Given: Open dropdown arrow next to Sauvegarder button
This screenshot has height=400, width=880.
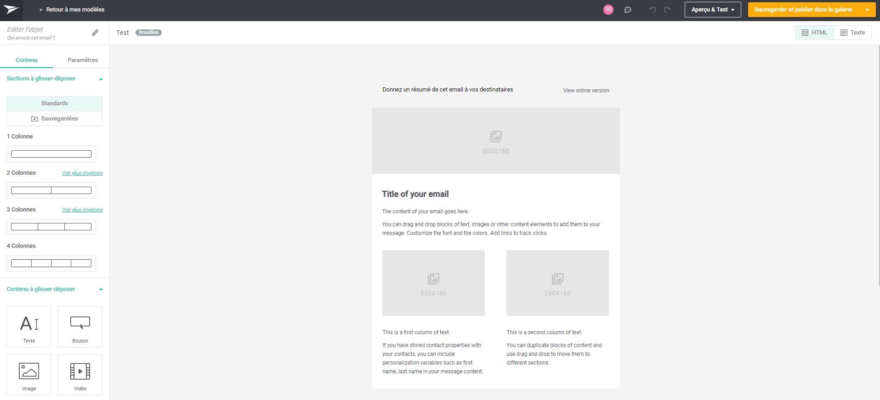Looking at the screenshot, I should click(x=867, y=10).
